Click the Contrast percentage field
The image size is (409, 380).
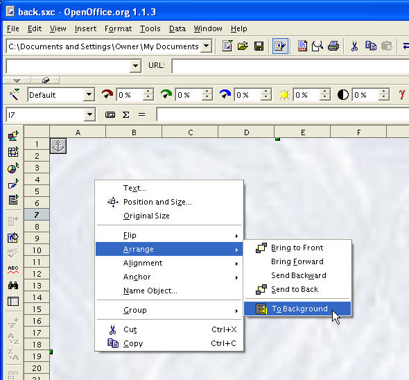[365, 95]
